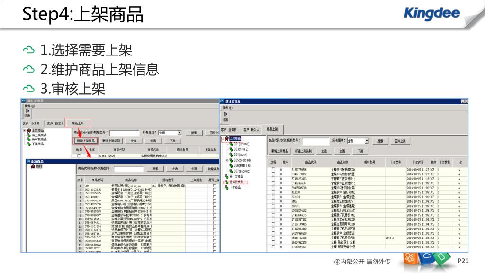Switch to 客户-联系人 tab in active 微订货设置 window
Viewport: 485px width, 273px height.
pos(251,130)
